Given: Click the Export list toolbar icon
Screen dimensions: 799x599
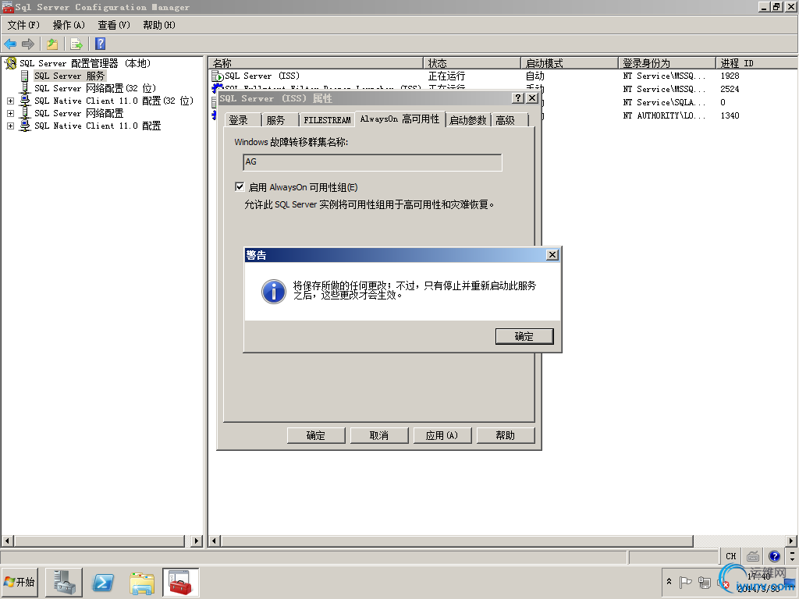Looking at the screenshot, I should (x=76, y=44).
